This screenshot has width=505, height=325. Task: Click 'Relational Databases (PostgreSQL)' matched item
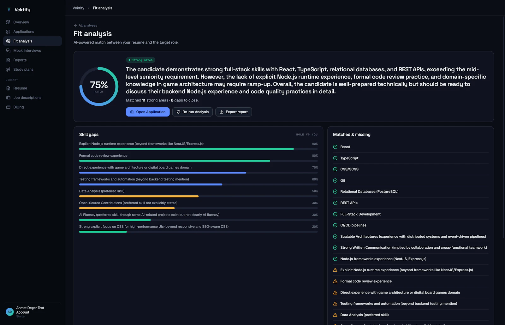click(x=411, y=192)
